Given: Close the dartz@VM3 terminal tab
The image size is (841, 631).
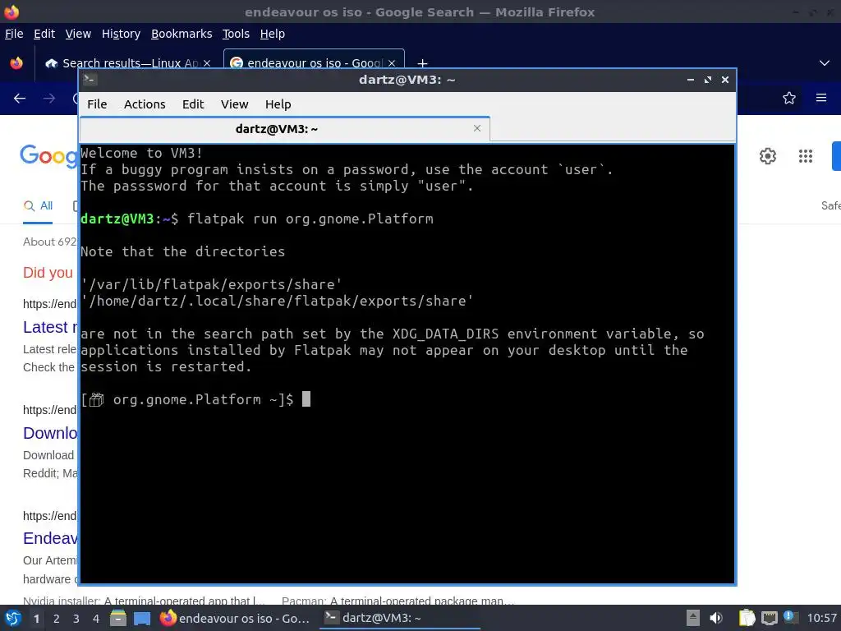Looking at the screenshot, I should pos(477,128).
